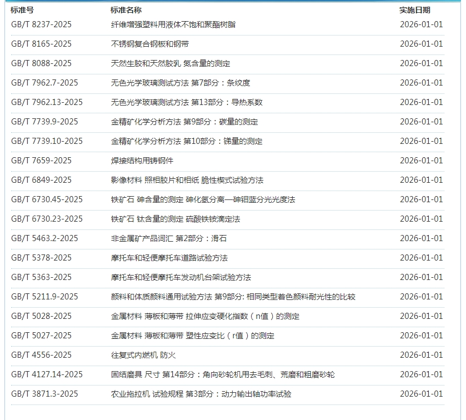Open the 焊接结构用铸钢件 standard
The width and height of the screenshot is (466, 420).
pos(142,161)
